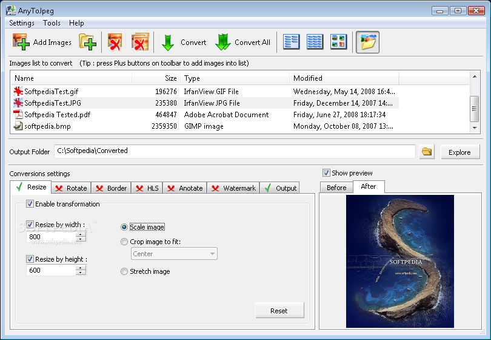The height and width of the screenshot is (340, 491).
Task: Click the Explore button
Action: (459, 152)
